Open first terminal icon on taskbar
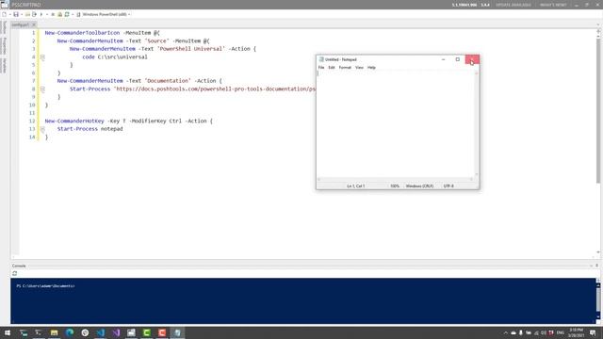The width and height of the screenshot is (603, 339). 23,332
